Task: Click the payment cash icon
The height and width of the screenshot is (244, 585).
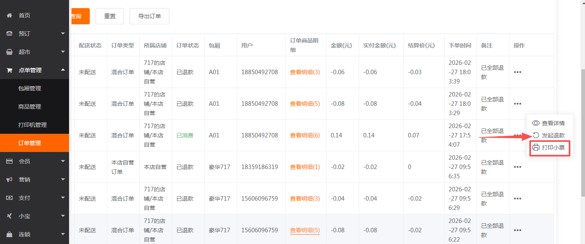Action: (9, 198)
